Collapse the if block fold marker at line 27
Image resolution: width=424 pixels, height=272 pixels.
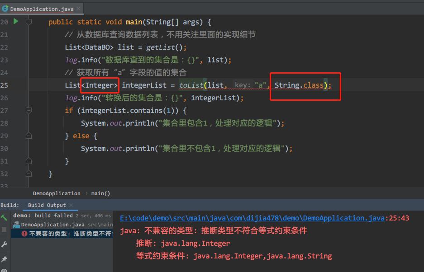click(x=29, y=110)
